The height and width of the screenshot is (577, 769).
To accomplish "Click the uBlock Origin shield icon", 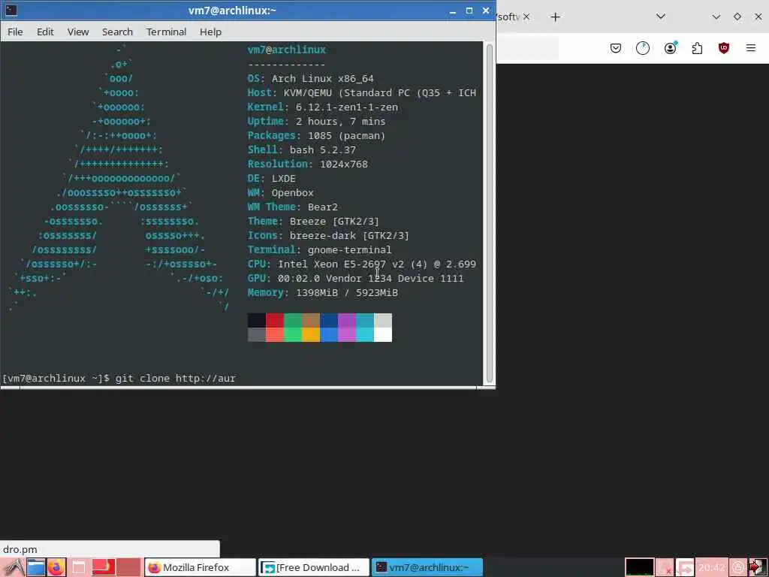I will click(723, 47).
